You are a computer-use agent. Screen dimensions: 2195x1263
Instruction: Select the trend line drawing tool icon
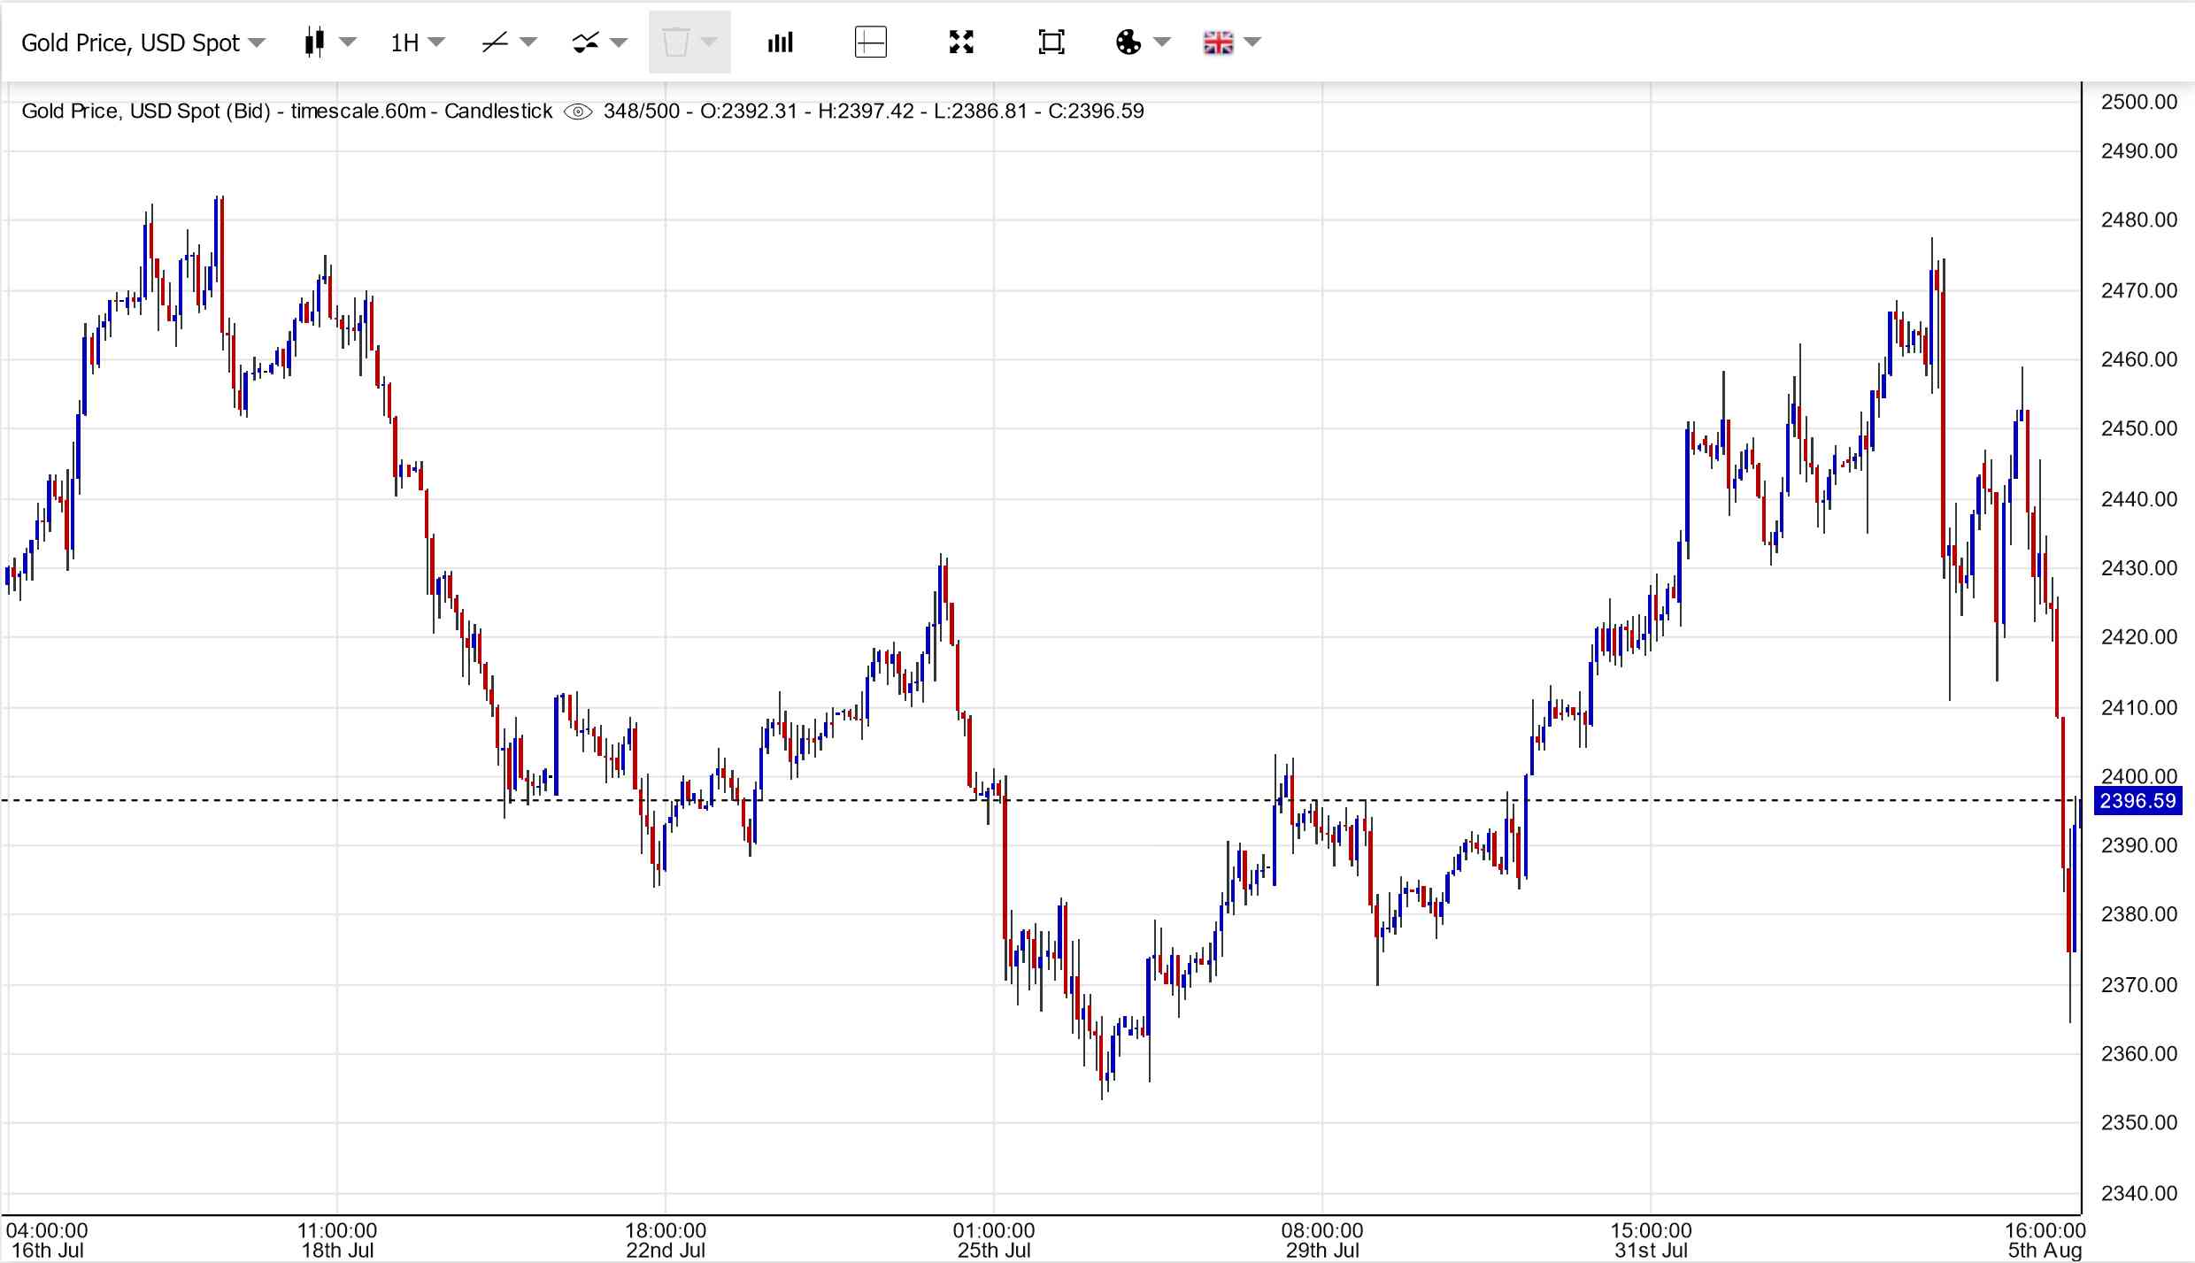[495, 42]
